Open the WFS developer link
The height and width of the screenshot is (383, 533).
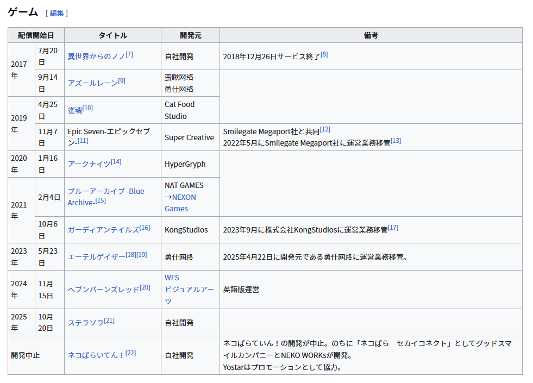click(x=172, y=278)
